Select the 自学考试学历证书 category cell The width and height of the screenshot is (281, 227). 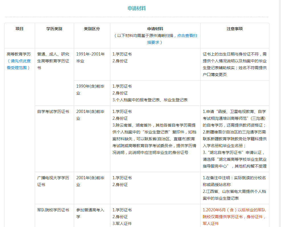click(x=54, y=112)
